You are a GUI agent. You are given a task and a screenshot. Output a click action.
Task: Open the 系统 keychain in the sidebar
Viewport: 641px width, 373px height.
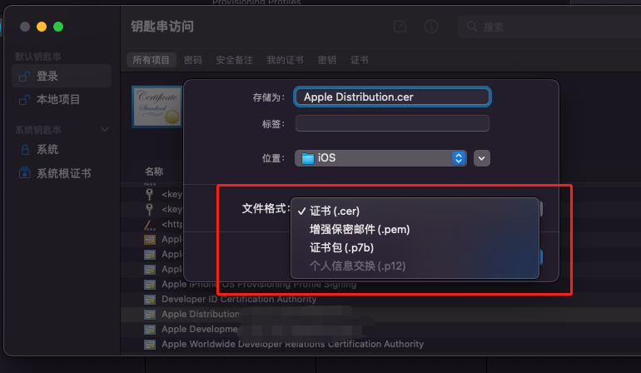(x=47, y=150)
